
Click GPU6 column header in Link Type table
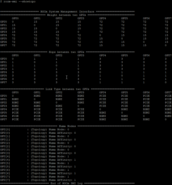pos(146,92)
